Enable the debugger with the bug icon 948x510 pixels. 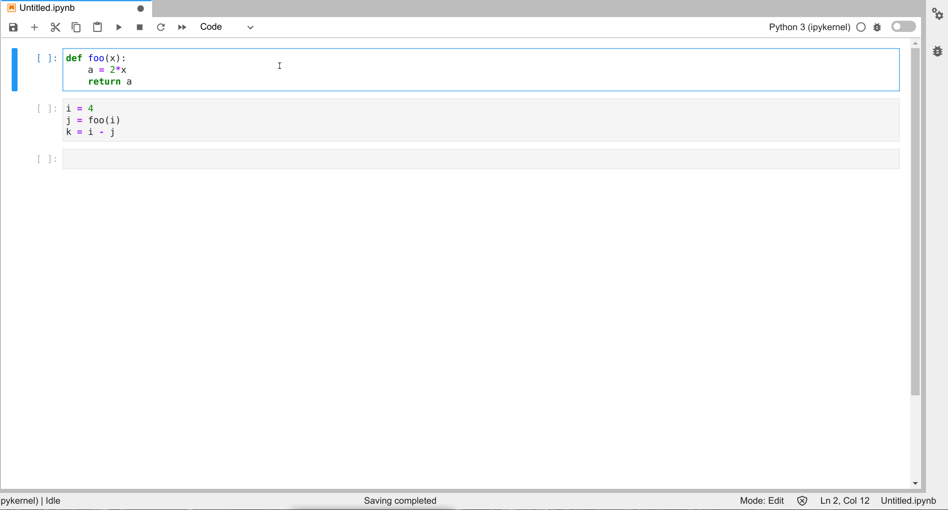click(x=877, y=27)
